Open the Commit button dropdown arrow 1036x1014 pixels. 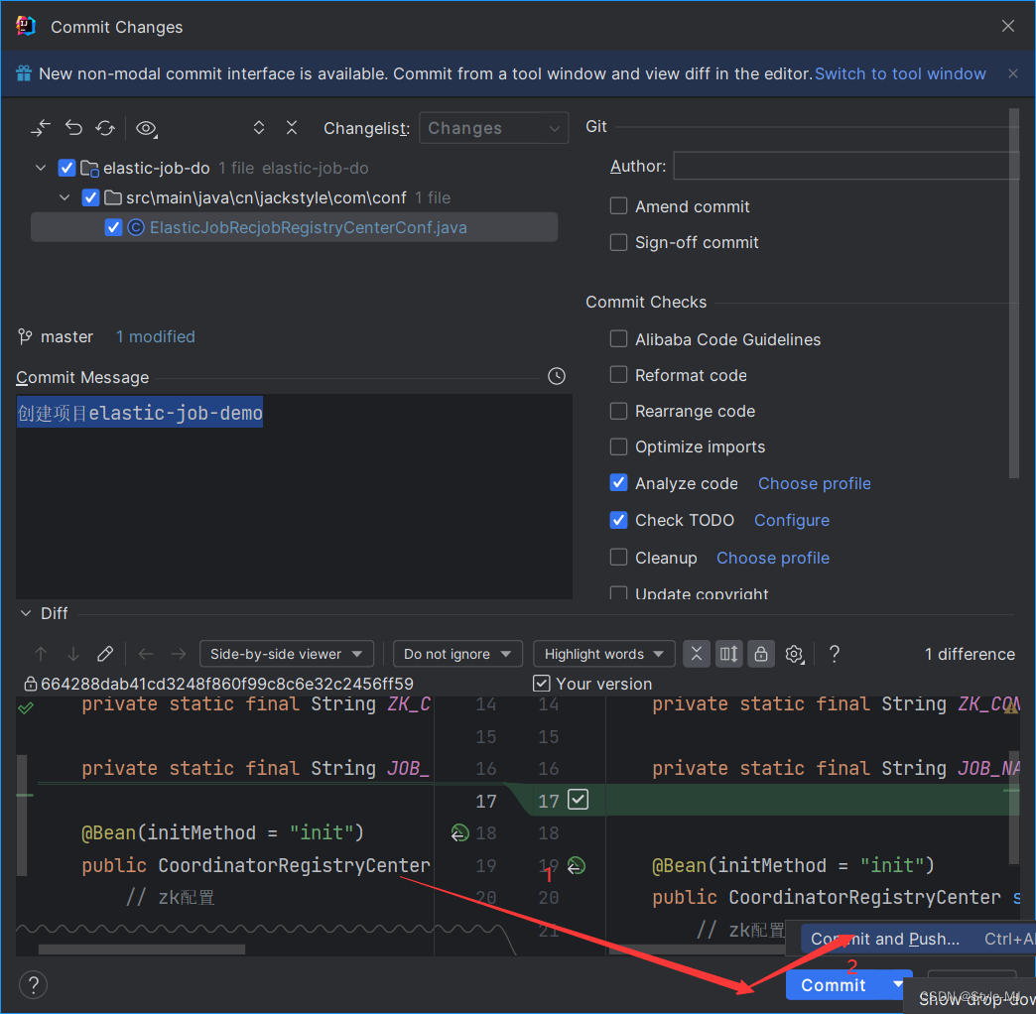tap(897, 984)
